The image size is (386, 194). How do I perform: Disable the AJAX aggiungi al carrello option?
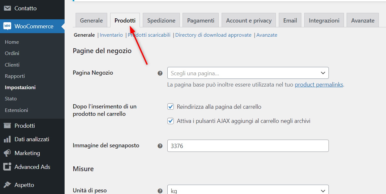pos(170,121)
